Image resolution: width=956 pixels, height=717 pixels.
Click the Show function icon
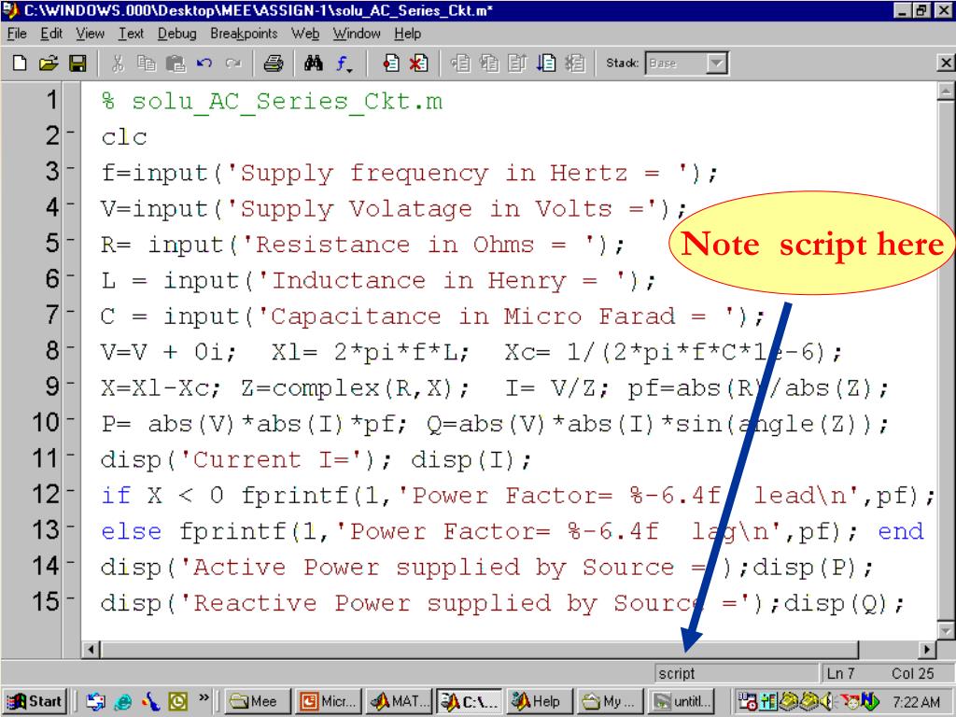[344, 63]
